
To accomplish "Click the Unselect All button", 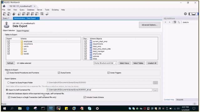I will click(152, 63).
